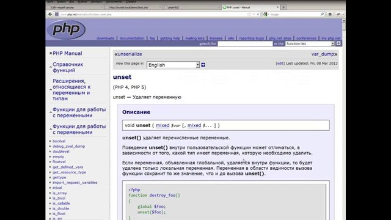Click the second "mixed" type link in signature
The height and width of the screenshot is (220, 391).
tap(194, 125)
